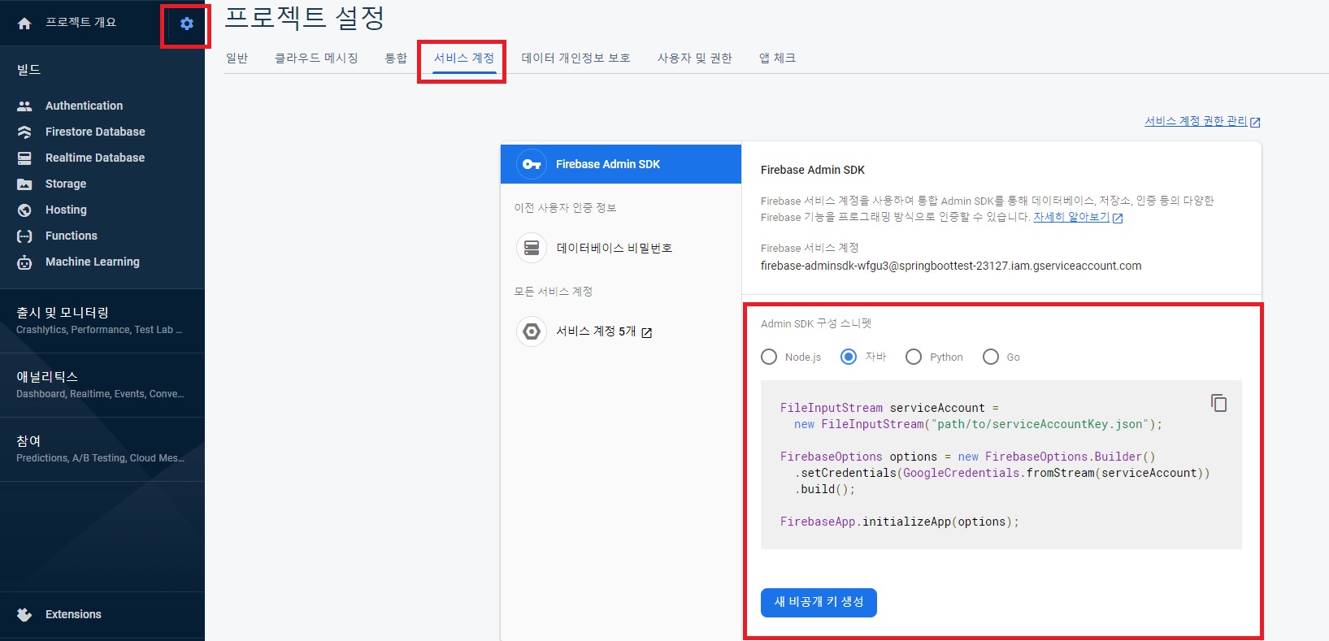
Task: Open 서비스 계정 5개 list item
Action: 621,331
